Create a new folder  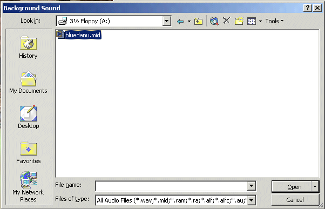coord(239,21)
